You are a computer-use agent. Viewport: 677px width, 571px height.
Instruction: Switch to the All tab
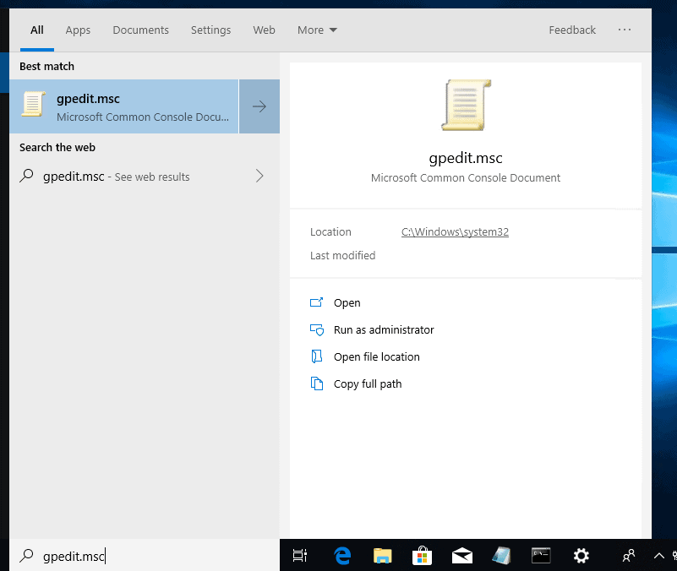[x=36, y=30]
